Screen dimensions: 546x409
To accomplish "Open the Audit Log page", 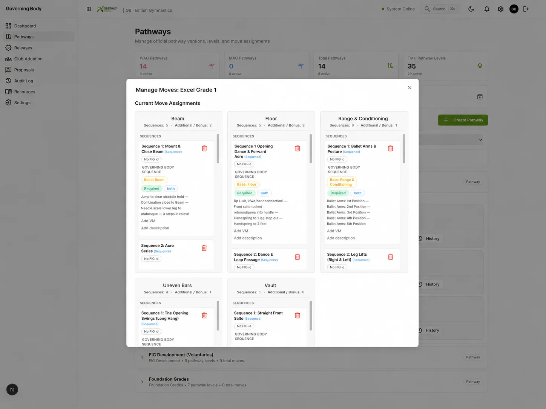I will (x=39, y=81).
